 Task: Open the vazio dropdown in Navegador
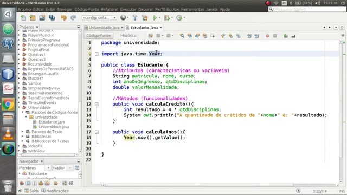(62, 168)
